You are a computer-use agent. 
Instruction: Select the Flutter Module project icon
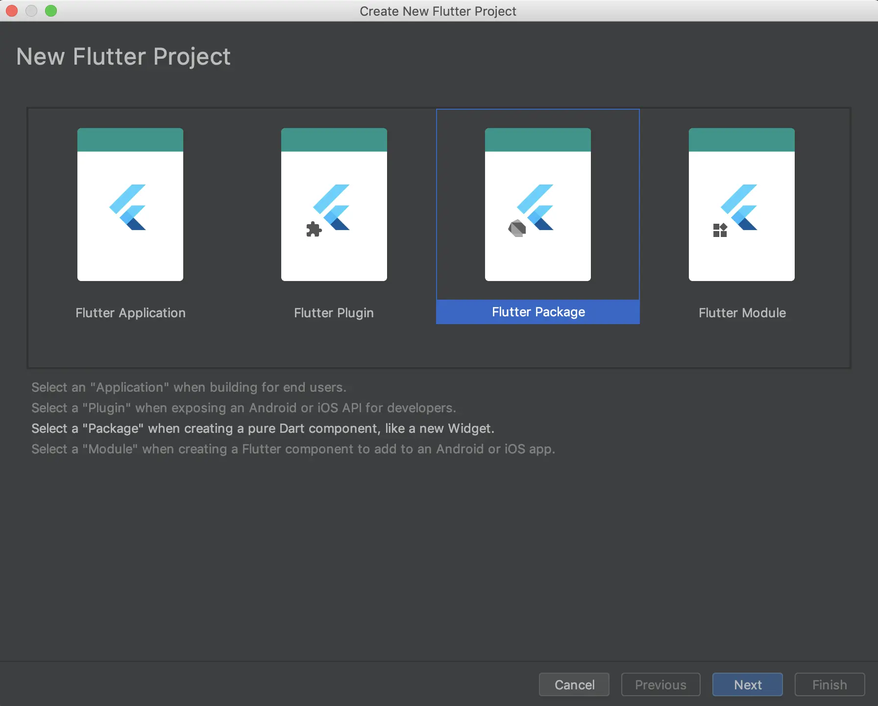point(742,204)
